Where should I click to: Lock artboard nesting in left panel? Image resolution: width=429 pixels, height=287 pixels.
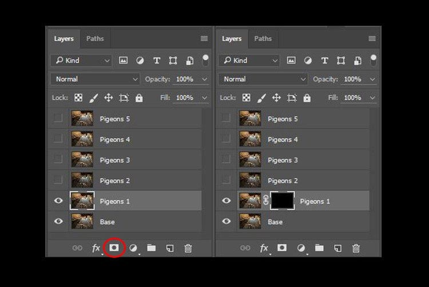124,97
